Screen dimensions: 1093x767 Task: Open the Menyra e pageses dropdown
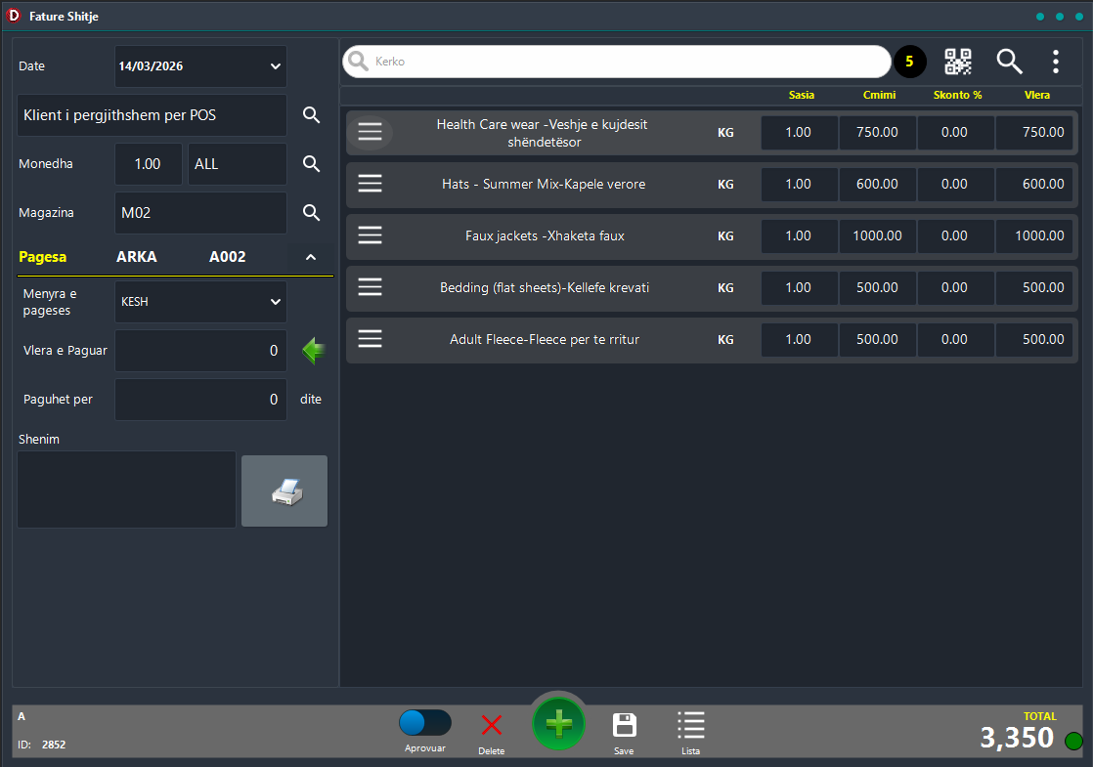[274, 302]
